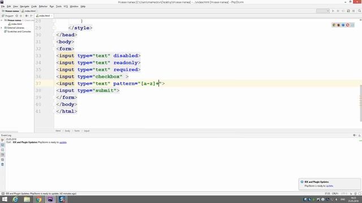
Task: Click the scroll-from-source target icon in Project panel
Action: 16,16
